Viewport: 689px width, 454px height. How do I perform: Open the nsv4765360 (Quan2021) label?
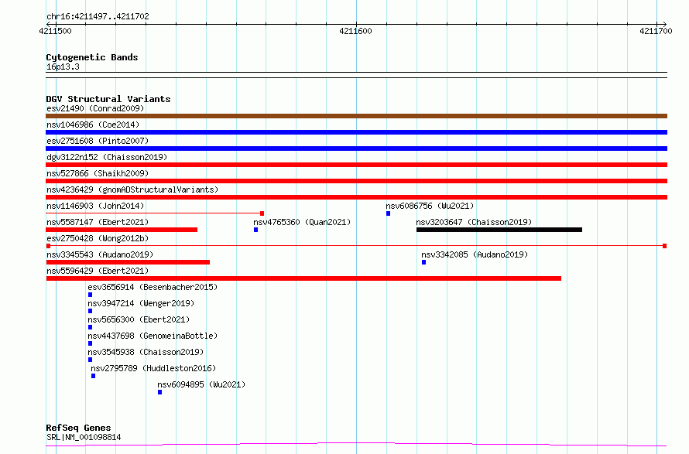tap(303, 222)
